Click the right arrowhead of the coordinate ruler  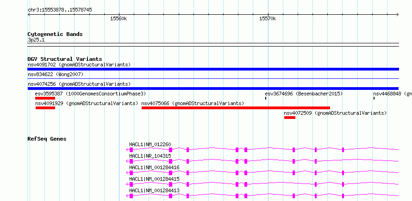tap(398, 14)
